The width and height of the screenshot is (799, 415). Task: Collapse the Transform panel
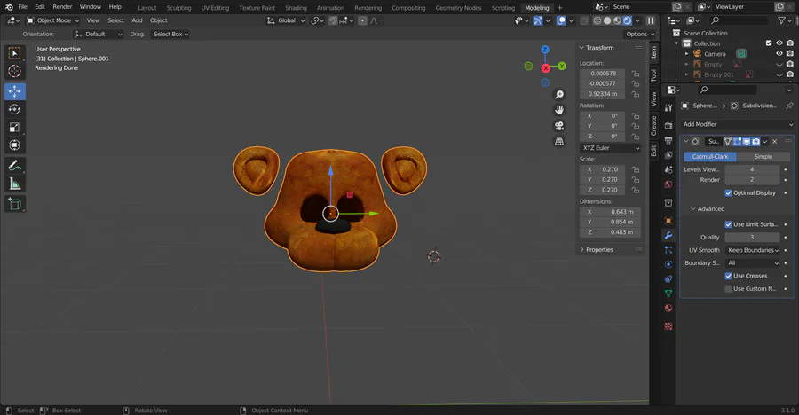(597, 47)
